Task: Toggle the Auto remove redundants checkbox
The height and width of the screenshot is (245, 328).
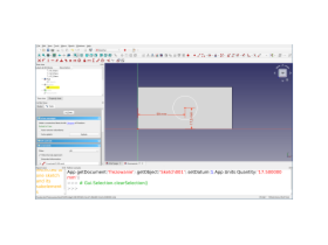Action: click(x=39, y=130)
